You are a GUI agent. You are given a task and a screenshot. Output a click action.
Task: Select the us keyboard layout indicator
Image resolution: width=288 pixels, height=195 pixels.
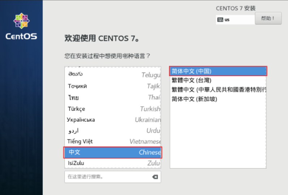235,19
